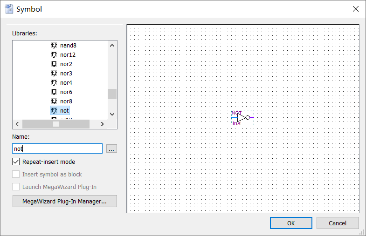Confirm with the OK button
366x236 pixels.
point(291,223)
